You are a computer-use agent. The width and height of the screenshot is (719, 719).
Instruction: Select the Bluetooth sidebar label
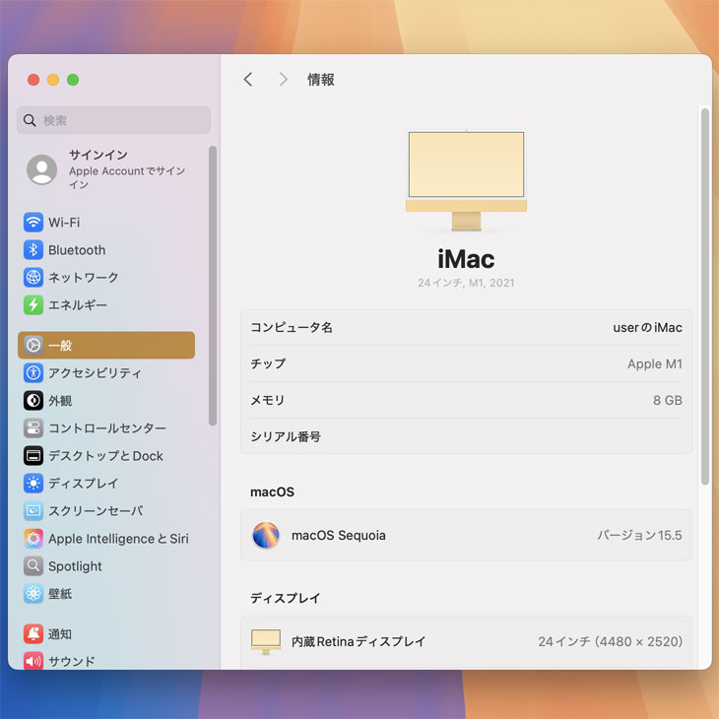77,250
